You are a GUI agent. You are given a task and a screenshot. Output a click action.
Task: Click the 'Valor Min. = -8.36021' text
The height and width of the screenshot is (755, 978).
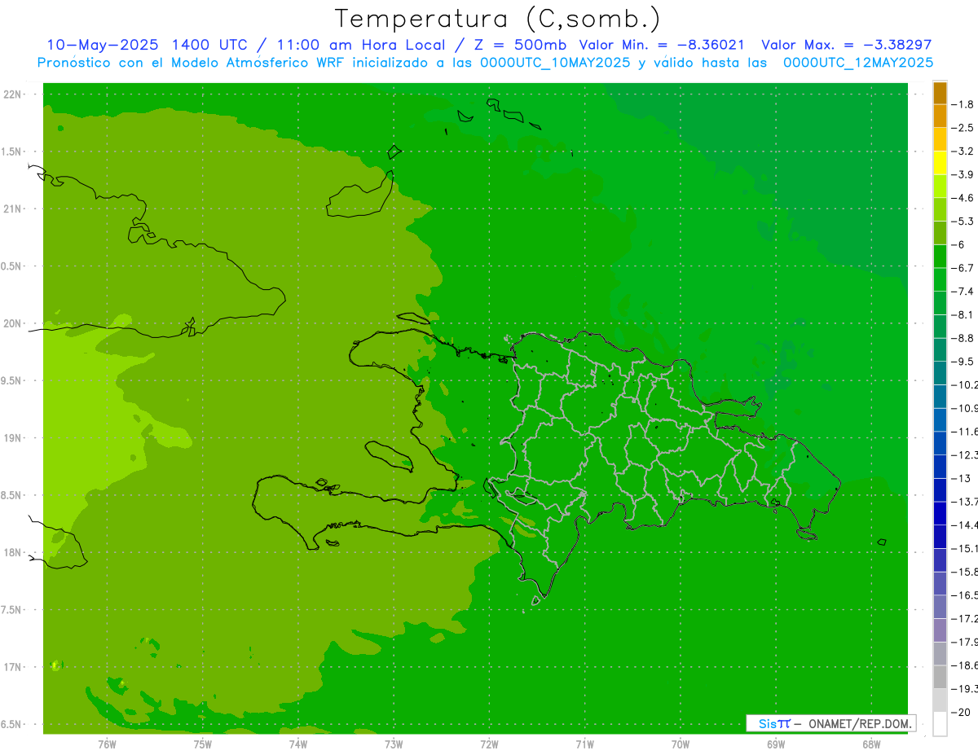[661, 45]
